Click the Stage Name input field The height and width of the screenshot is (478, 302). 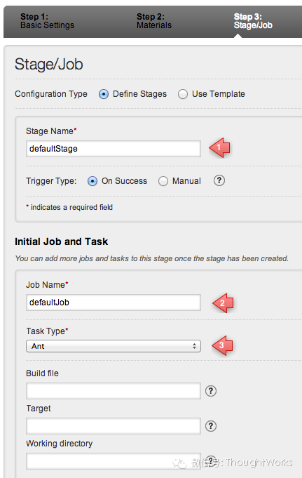click(x=114, y=149)
